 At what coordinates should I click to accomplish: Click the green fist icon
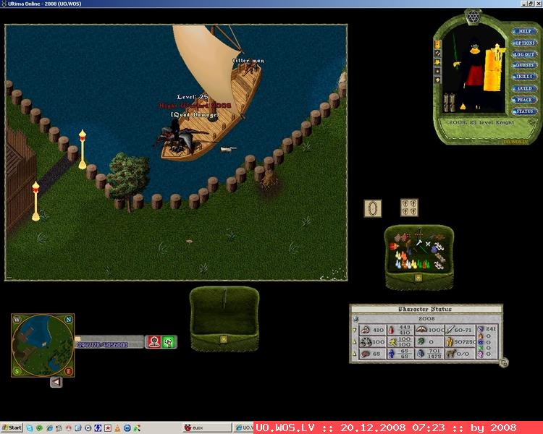(x=169, y=341)
